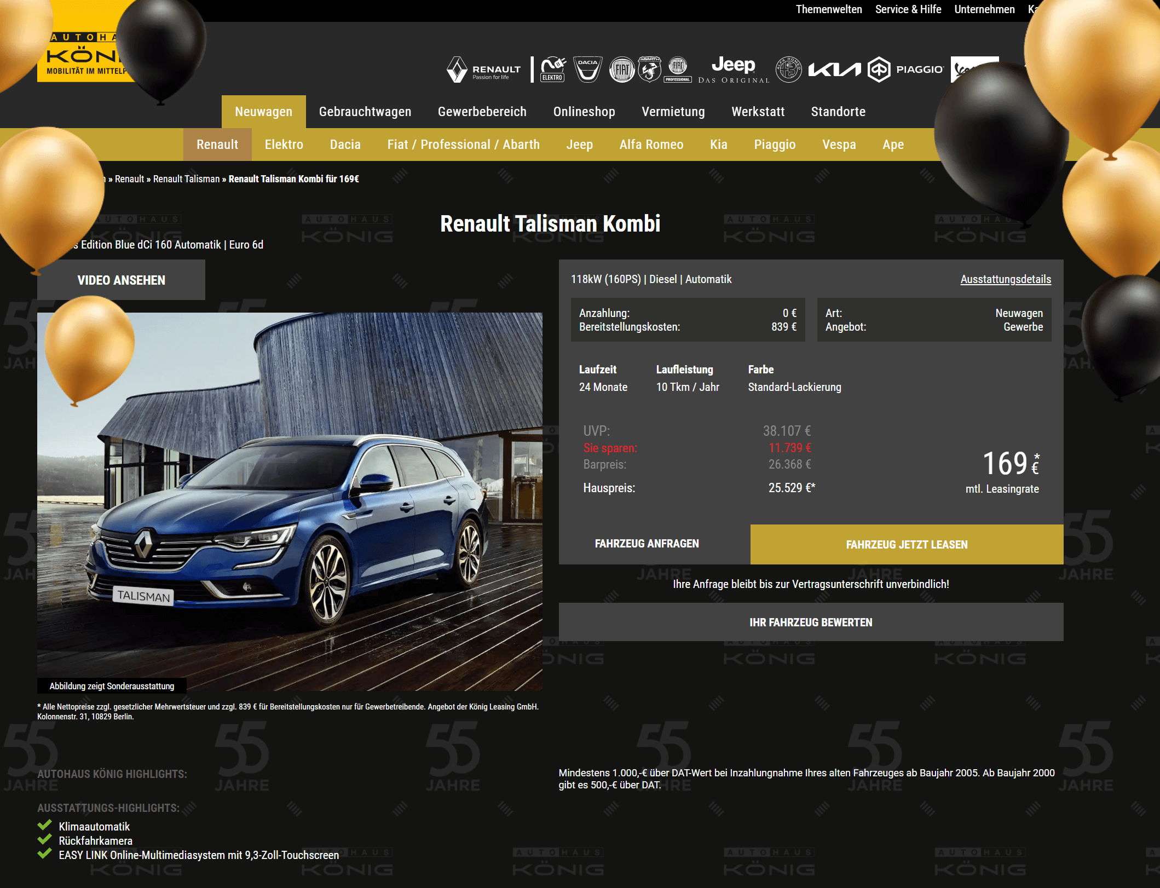Image resolution: width=1160 pixels, height=888 pixels.
Task: Click FAHRZEUG ANFRAGEN button
Action: click(647, 544)
